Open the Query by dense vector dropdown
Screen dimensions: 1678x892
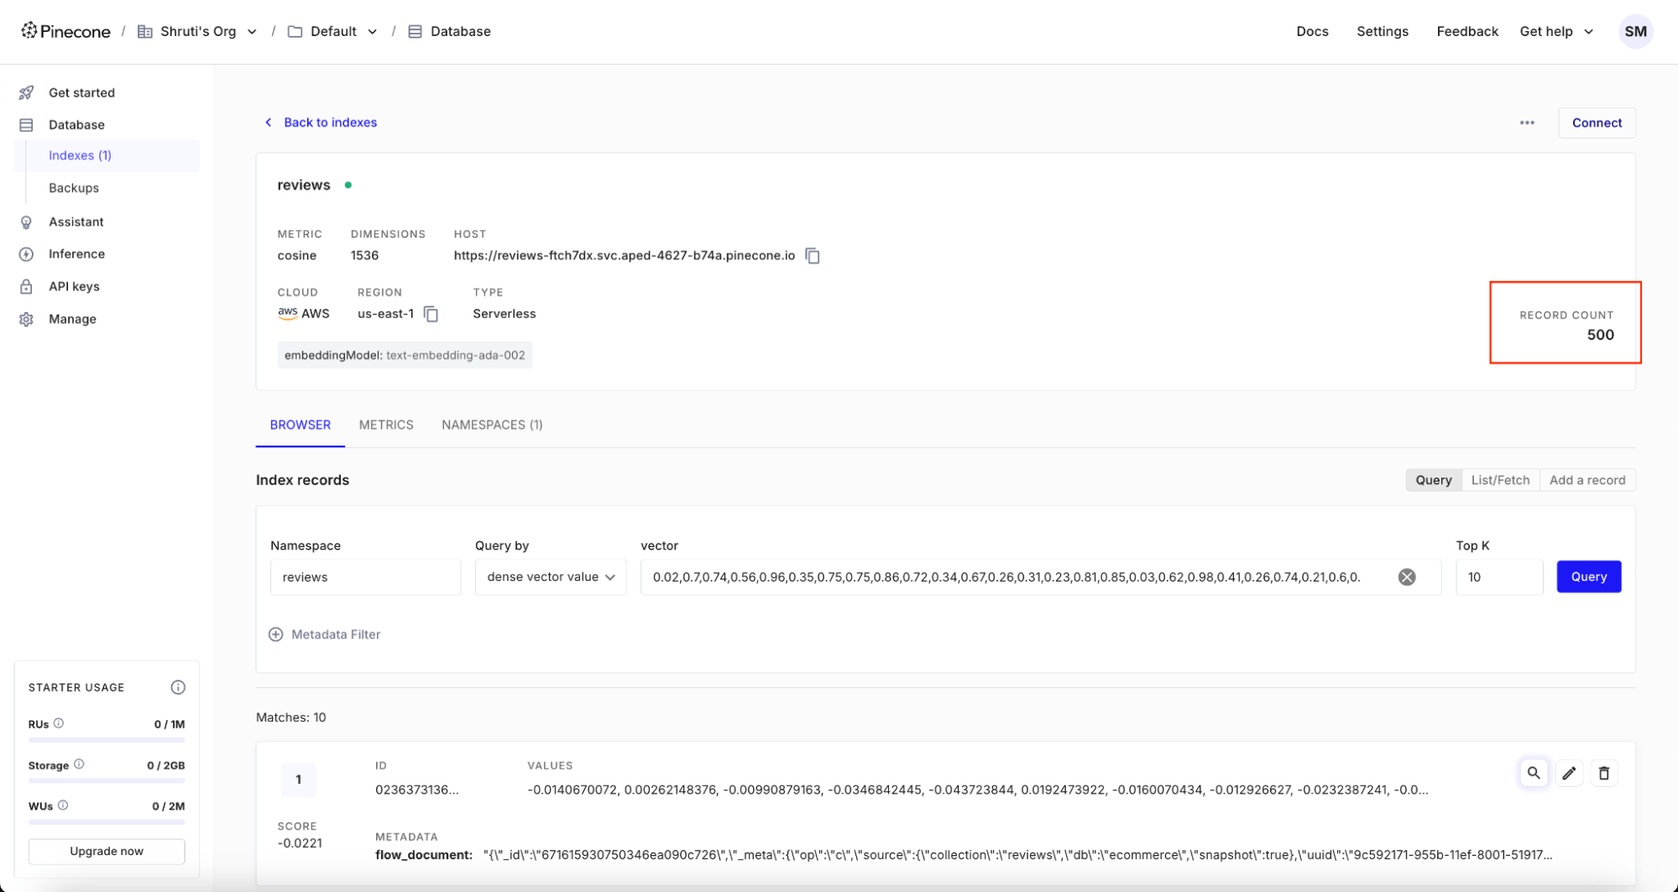click(x=551, y=577)
